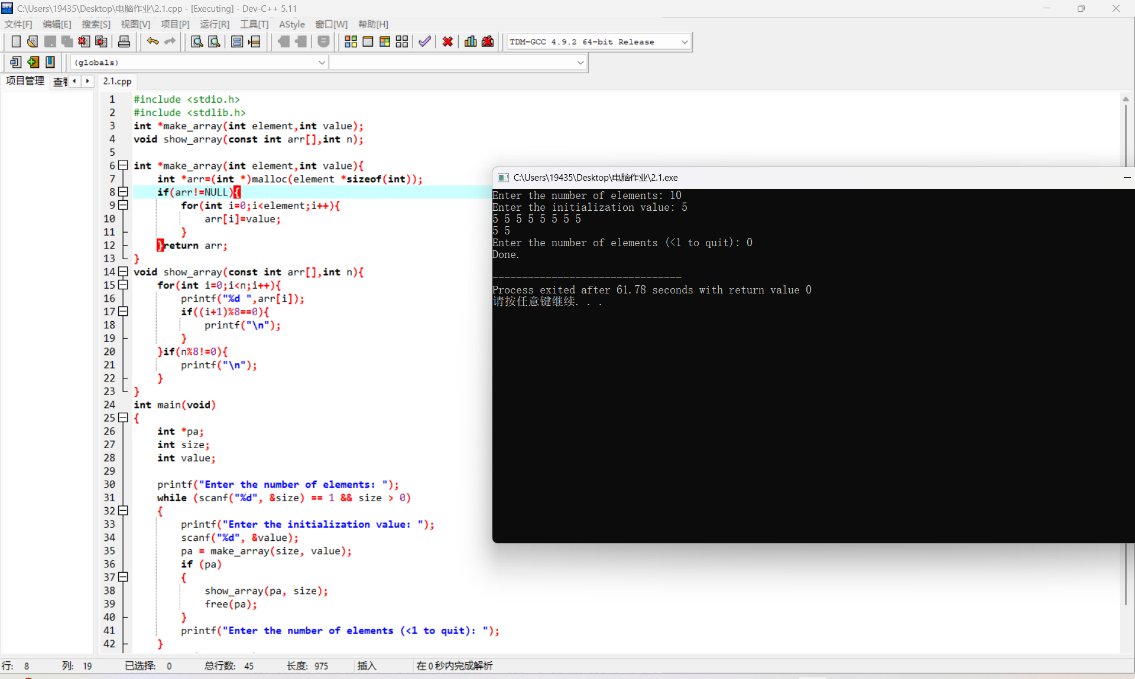Image resolution: width=1135 pixels, height=679 pixels.
Task: Open the TDM-GCC compiler selection dropdown
Action: [684, 42]
